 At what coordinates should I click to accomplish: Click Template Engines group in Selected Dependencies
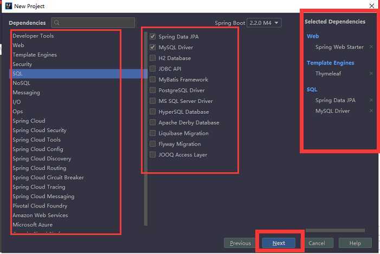pyautogui.click(x=330, y=63)
